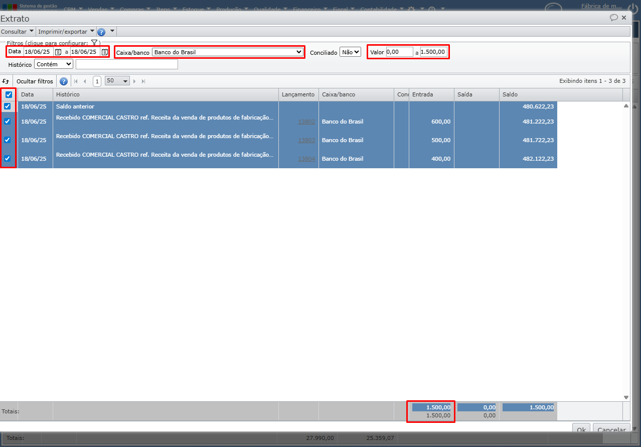Viewport: 641px width, 447px height.
Task: Click Ocultar filtros to hide filters
Action: [35, 81]
